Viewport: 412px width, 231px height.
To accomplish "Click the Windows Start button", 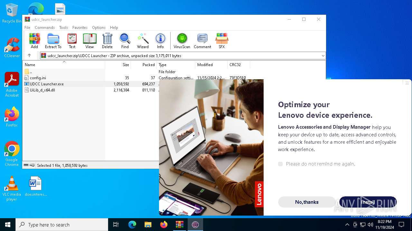I will point(8,225).
